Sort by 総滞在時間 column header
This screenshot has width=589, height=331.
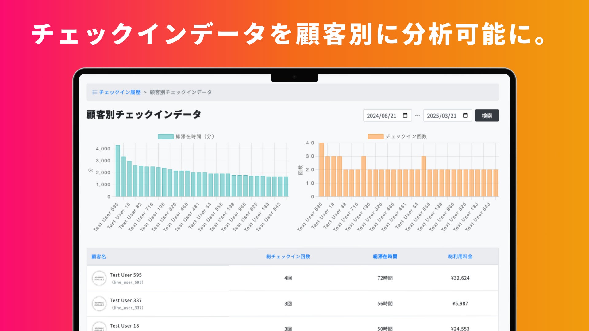385,257
